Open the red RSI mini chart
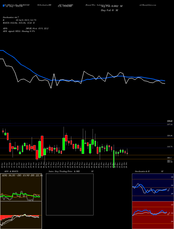174x229 pixels. click(153, 215)
